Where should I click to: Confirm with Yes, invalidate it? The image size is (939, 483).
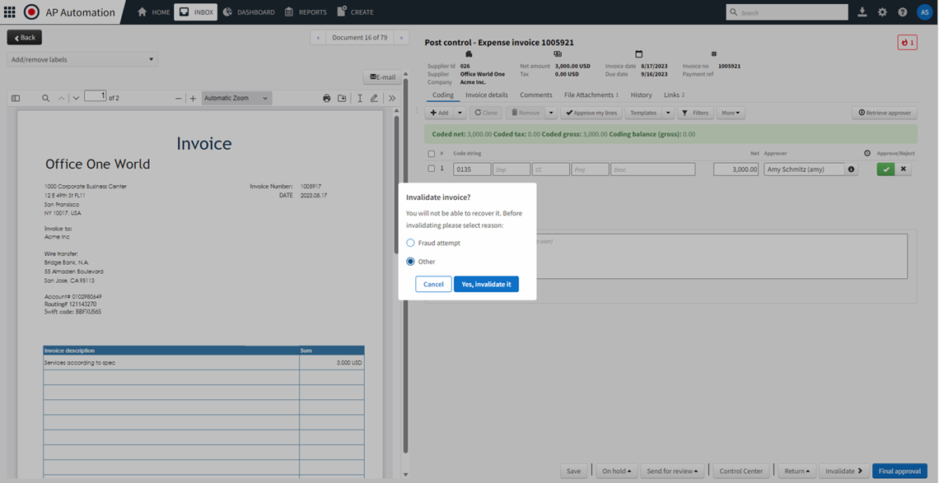coord(486,284)
